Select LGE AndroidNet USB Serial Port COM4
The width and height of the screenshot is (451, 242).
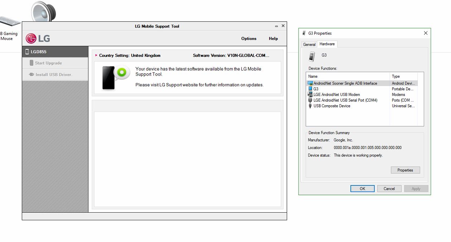[345, 100]
